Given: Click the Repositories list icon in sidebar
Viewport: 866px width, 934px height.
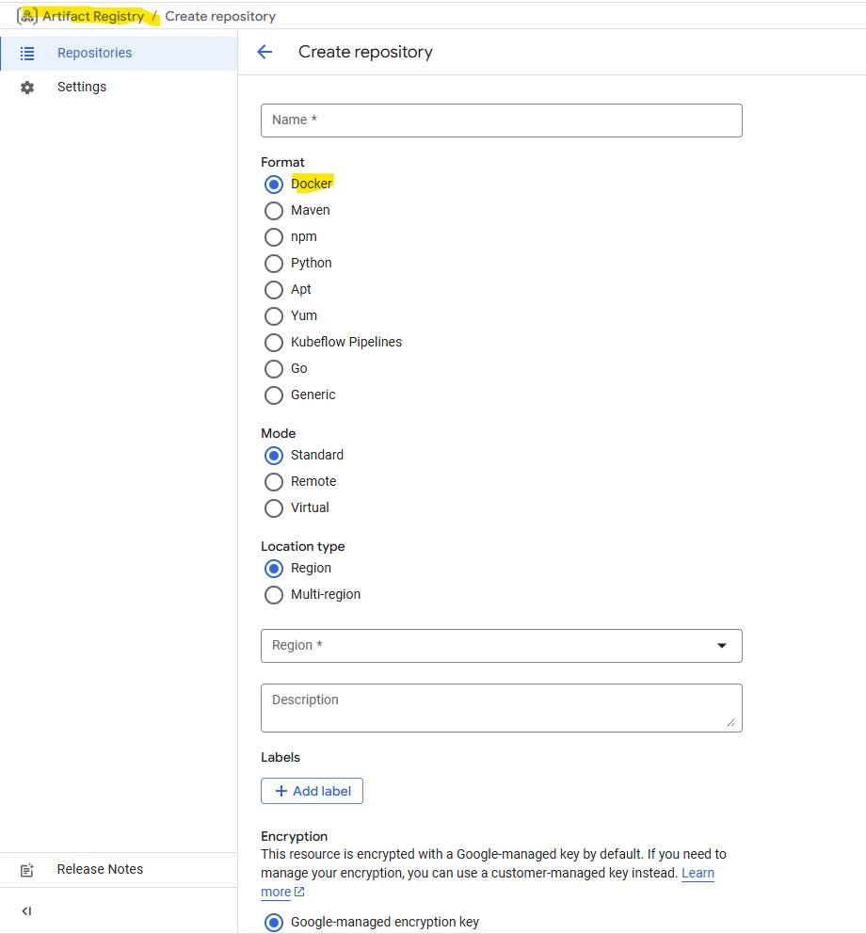Looking at the screenshot, I should [x=27, y=54].
